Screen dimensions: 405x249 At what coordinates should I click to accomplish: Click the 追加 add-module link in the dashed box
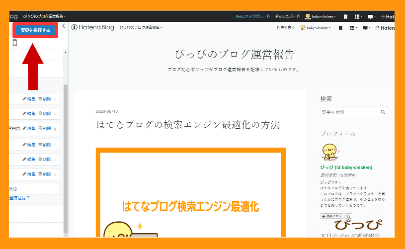[13, 189]
